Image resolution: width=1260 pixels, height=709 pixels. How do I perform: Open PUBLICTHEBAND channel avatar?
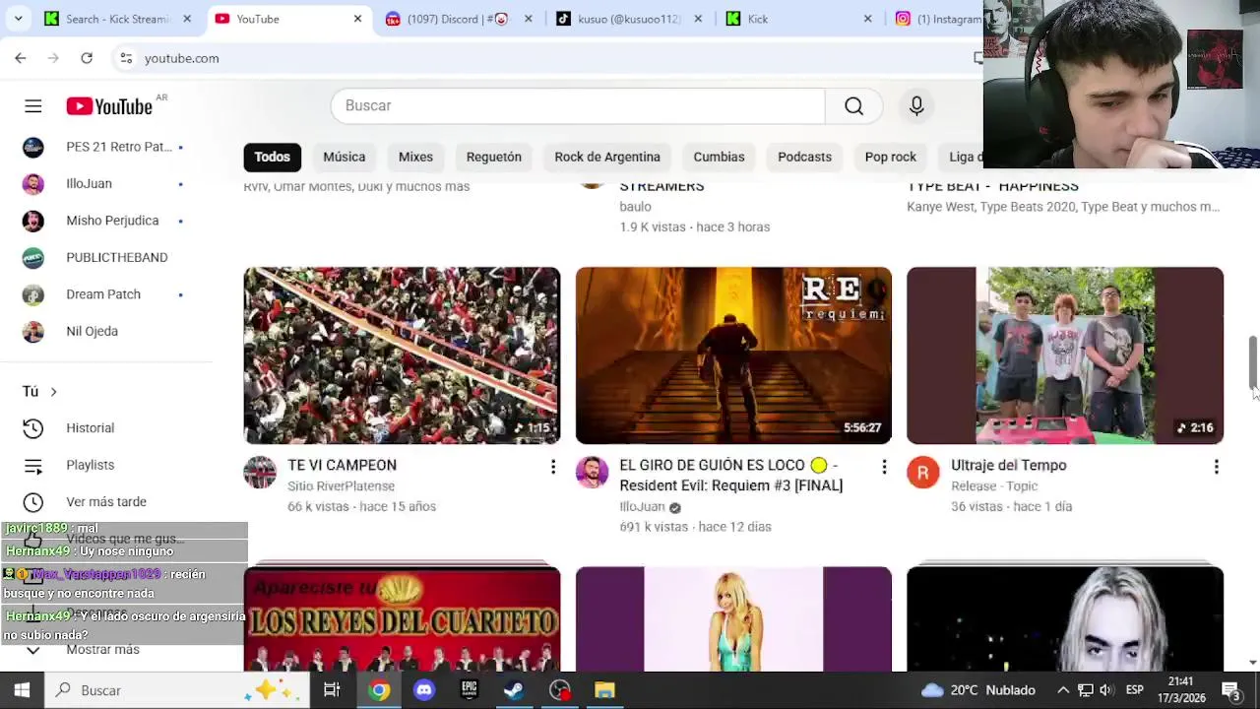click(x=33, y=257)
